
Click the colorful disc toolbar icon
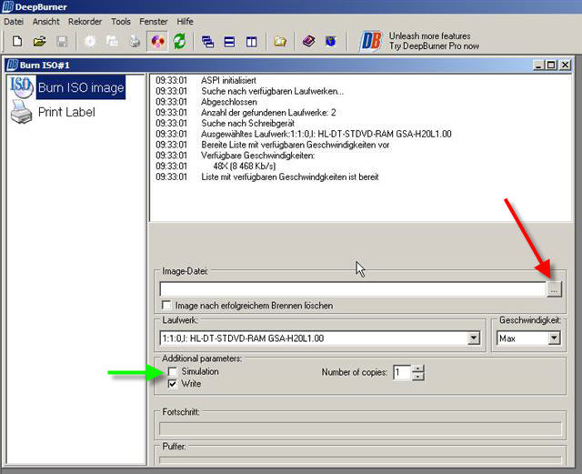[x=157, y=41]
